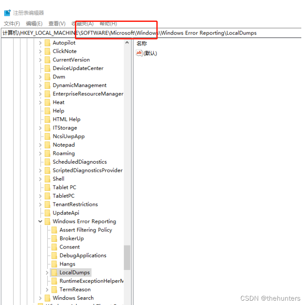Select the TenantRestrictions key
Image resolution: width=307 pixels, height=305 pixels.
pos(75,204)
